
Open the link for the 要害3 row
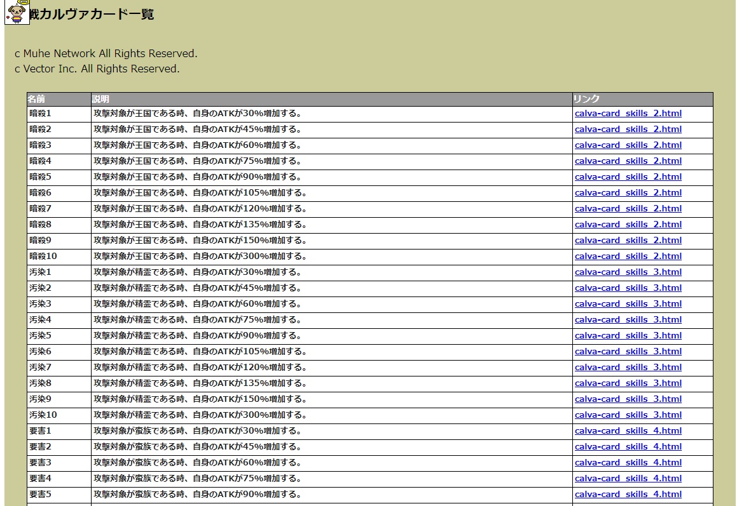click(x=628, y=463)
